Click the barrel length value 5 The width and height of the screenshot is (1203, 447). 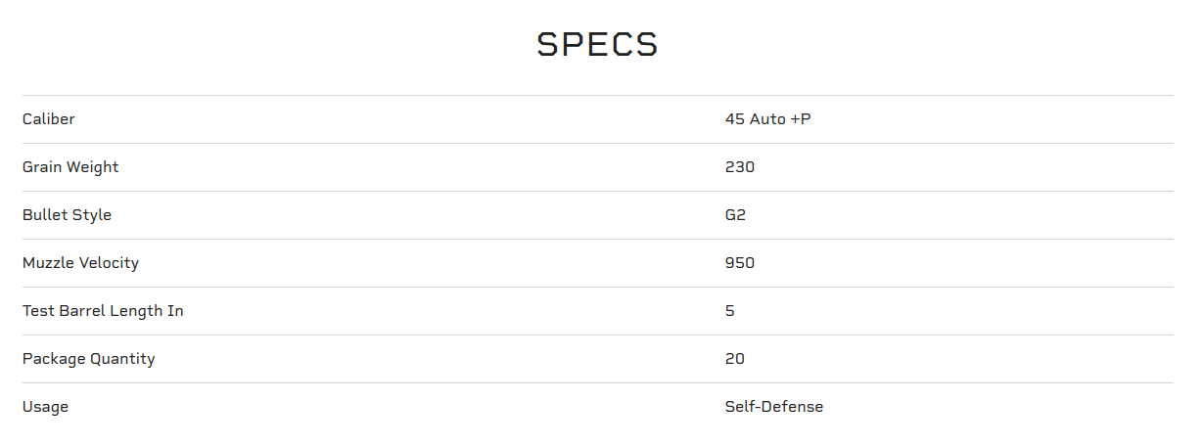click(730, 311)
